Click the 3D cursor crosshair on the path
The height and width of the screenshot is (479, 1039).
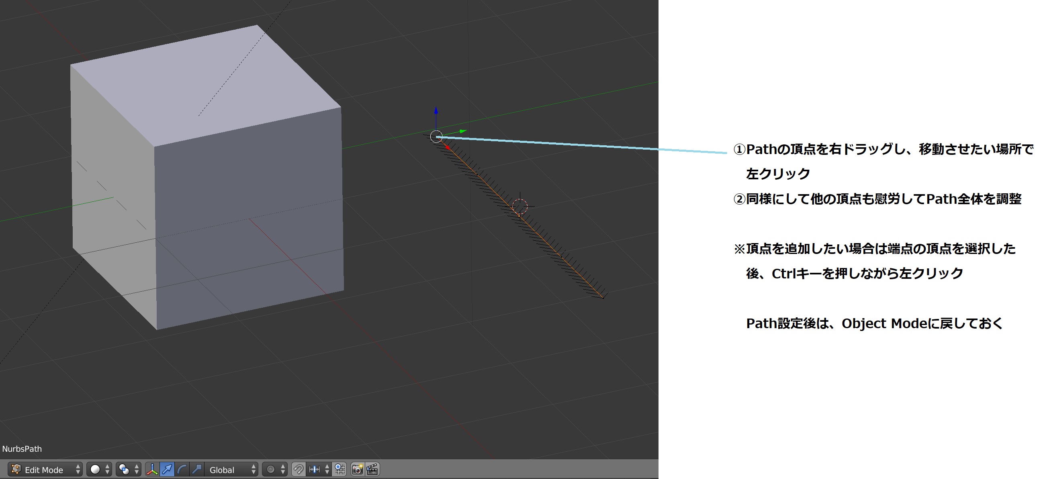tap(520, 207)
